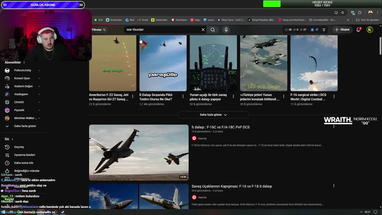Open options for the F-16C vs F/A-18C video

334,127
